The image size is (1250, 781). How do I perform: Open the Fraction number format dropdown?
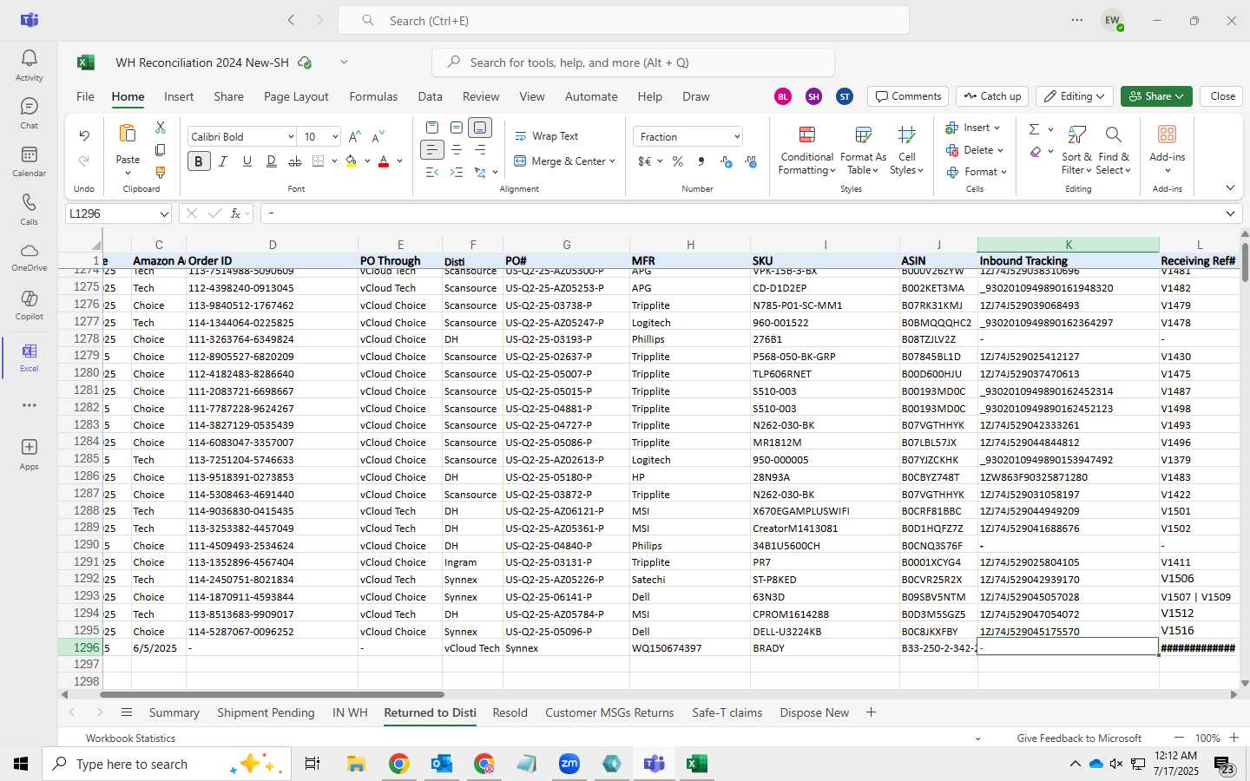pyautogui.click(x=737, y=137)
